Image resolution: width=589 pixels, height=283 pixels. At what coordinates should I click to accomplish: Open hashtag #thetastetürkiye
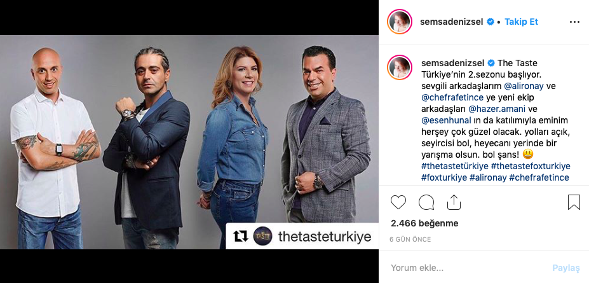point(455,166)
